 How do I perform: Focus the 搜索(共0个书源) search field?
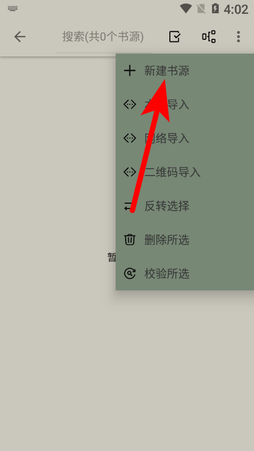point(103,37)
